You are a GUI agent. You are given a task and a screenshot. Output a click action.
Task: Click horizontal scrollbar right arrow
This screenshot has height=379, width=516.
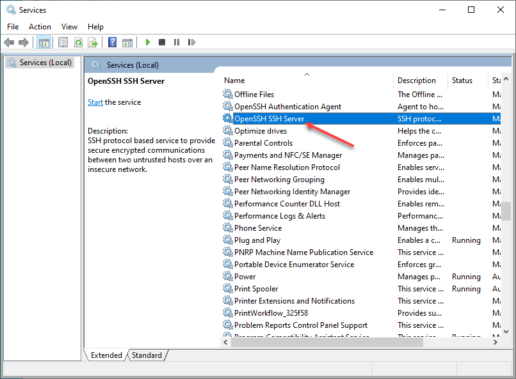pyautogui.click(x=496, y=342)
